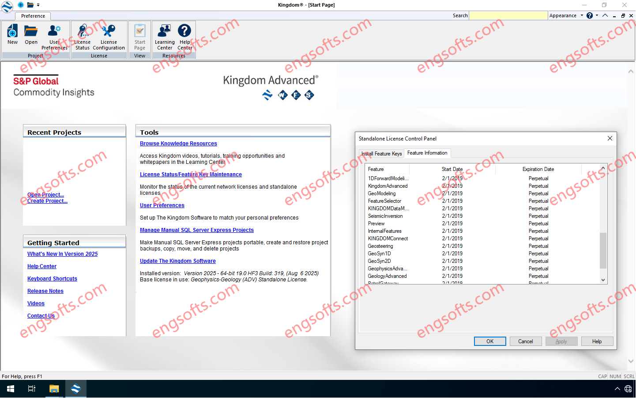Click the User Preferences link in Tools

click(x=162, y=205)
